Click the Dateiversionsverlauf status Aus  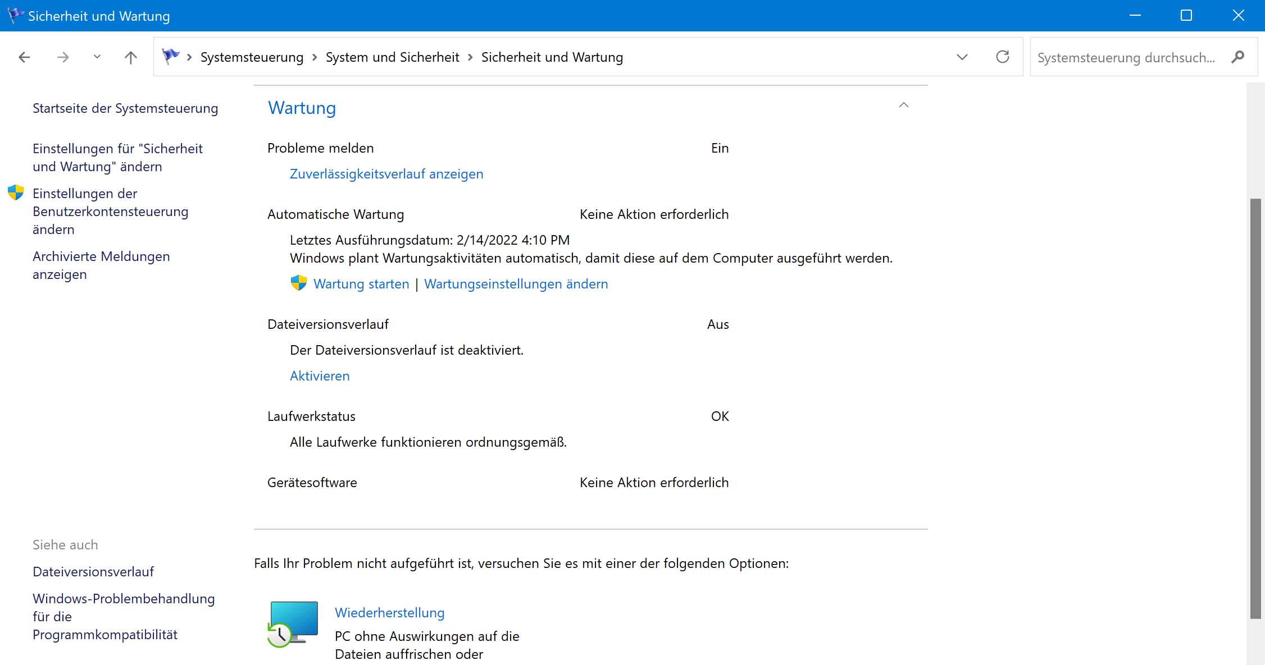(718, 324)
